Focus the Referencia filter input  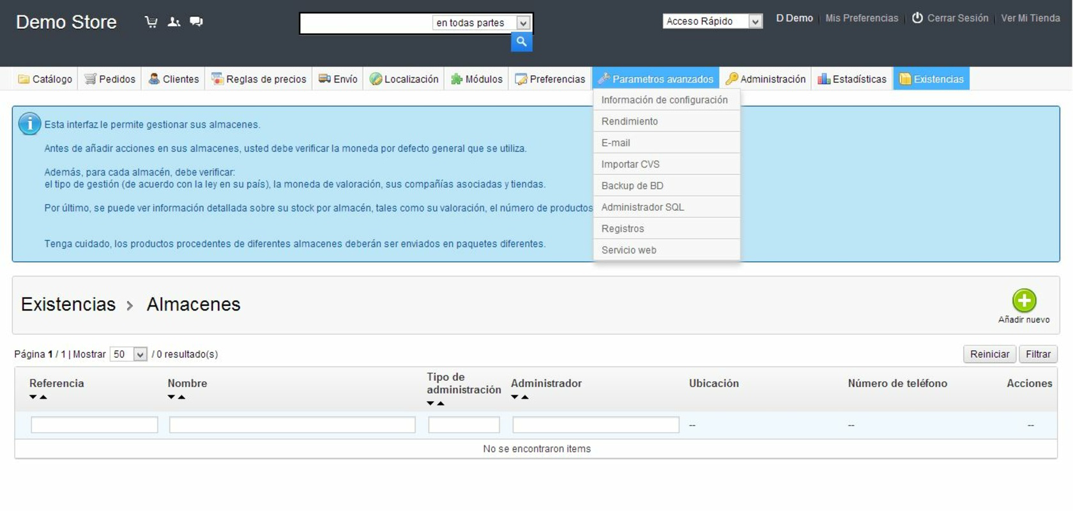point(95,425)
